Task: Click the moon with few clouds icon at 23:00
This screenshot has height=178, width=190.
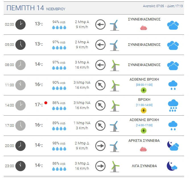Action: tap(172, 166)
